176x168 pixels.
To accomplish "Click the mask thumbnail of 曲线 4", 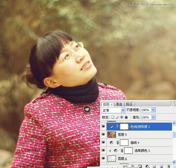I will 124,142.
